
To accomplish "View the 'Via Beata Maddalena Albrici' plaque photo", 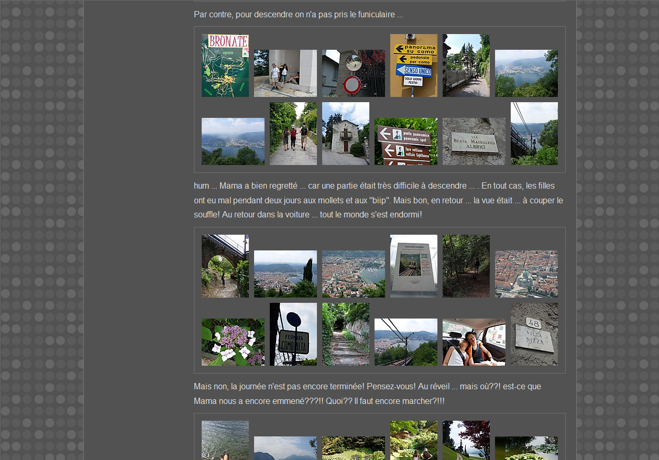I will (x=474, y=141).
